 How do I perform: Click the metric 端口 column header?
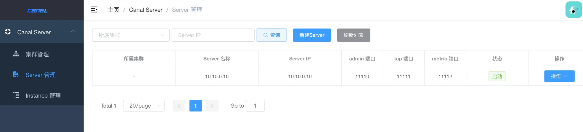pyautogui.click(x=445, y=59)
